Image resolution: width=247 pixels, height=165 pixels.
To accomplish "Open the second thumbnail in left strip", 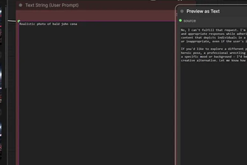I will coord(1,55).
